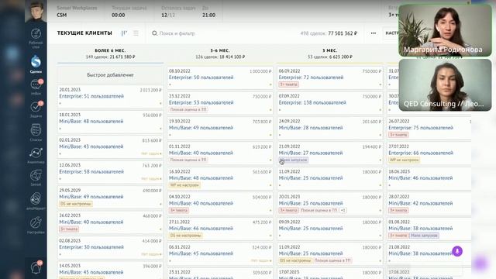The height and width of the screenshot is (279, 496).
Task: Click total 77 501 362 ₽ deals summary
Action: (x=329, y=33)
